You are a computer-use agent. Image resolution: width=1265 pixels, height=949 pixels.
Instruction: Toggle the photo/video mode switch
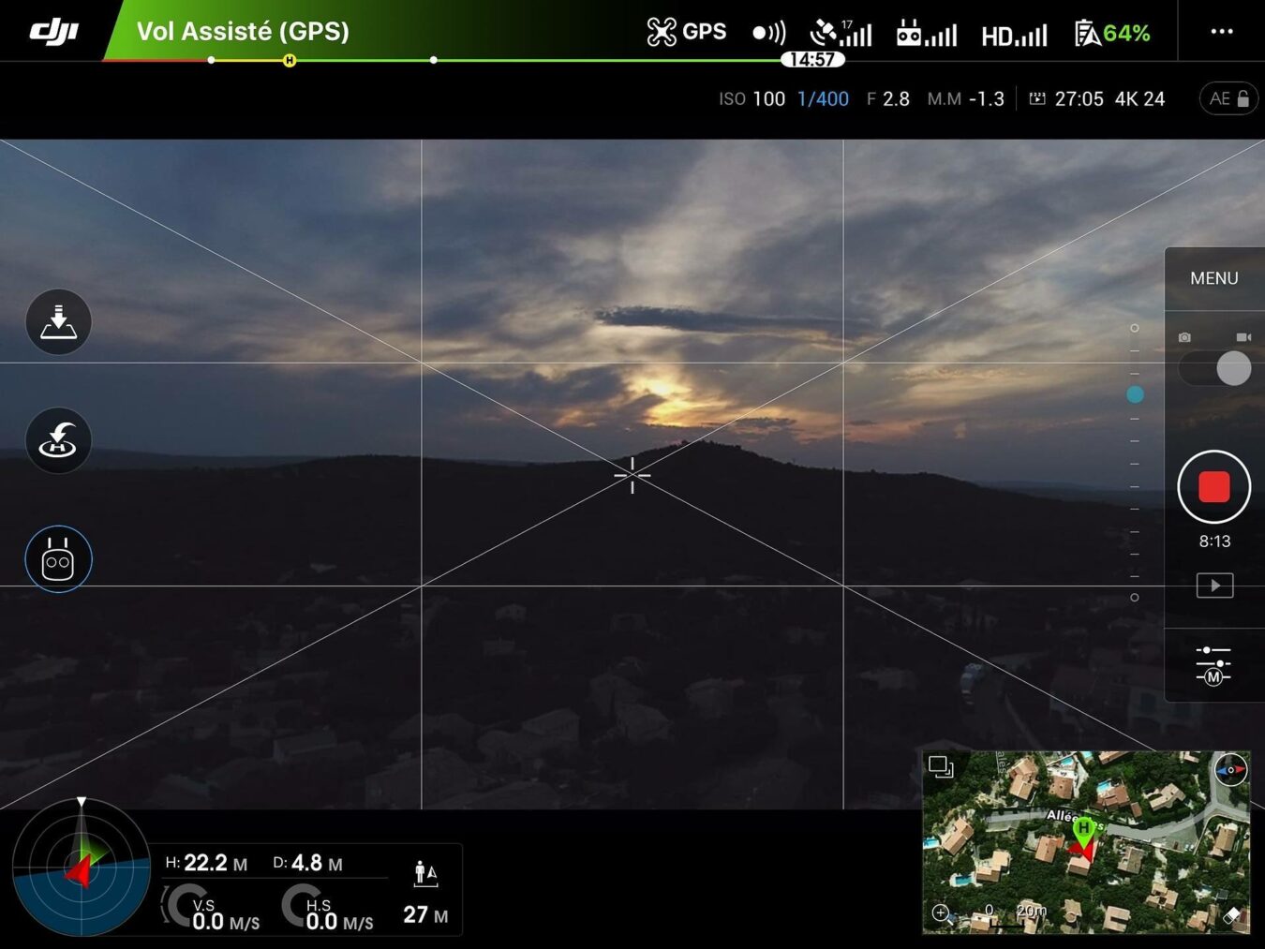coord(1214,367)
